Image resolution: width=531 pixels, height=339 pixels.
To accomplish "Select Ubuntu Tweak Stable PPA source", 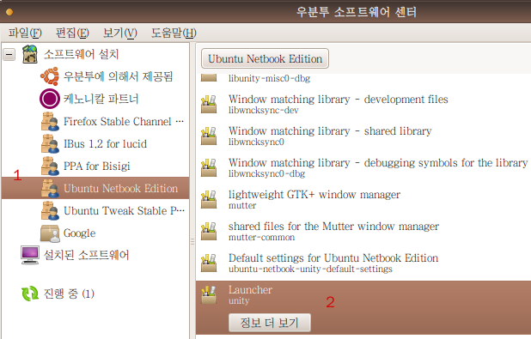I will pyautogui.click(x=124, y=210).
